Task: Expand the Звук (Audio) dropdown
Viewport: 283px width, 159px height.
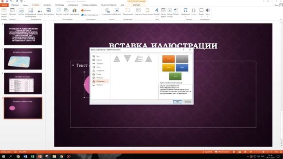Action: pyautogui.click(x=207, y=16)
